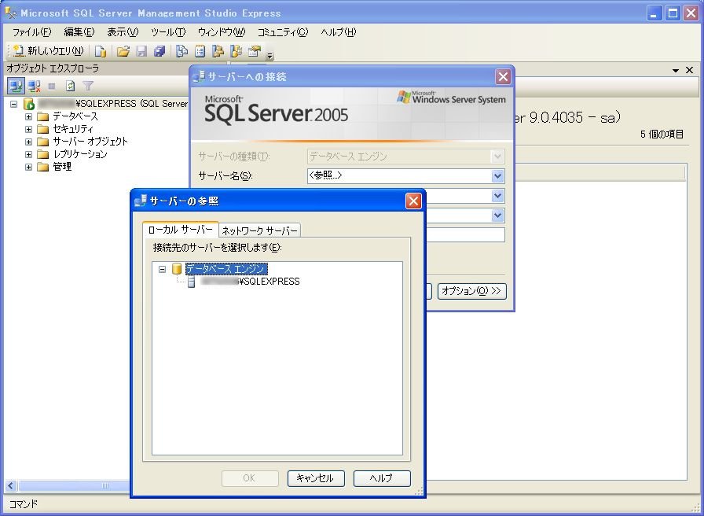Click the SQLEXPRESS server icon in browse dialog
This screenshot has width=704, height=516.
tap(191, 282)
